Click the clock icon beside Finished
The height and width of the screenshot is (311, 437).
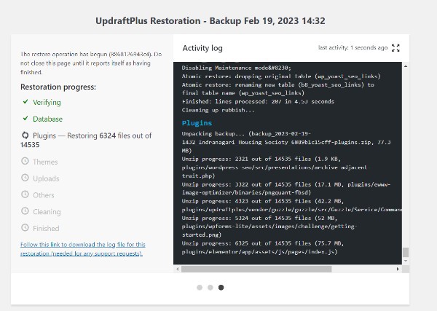(x=25, y=228)
